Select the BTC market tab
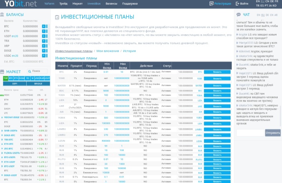Screen dimensions: 282x183 click(x=11, y=78)
